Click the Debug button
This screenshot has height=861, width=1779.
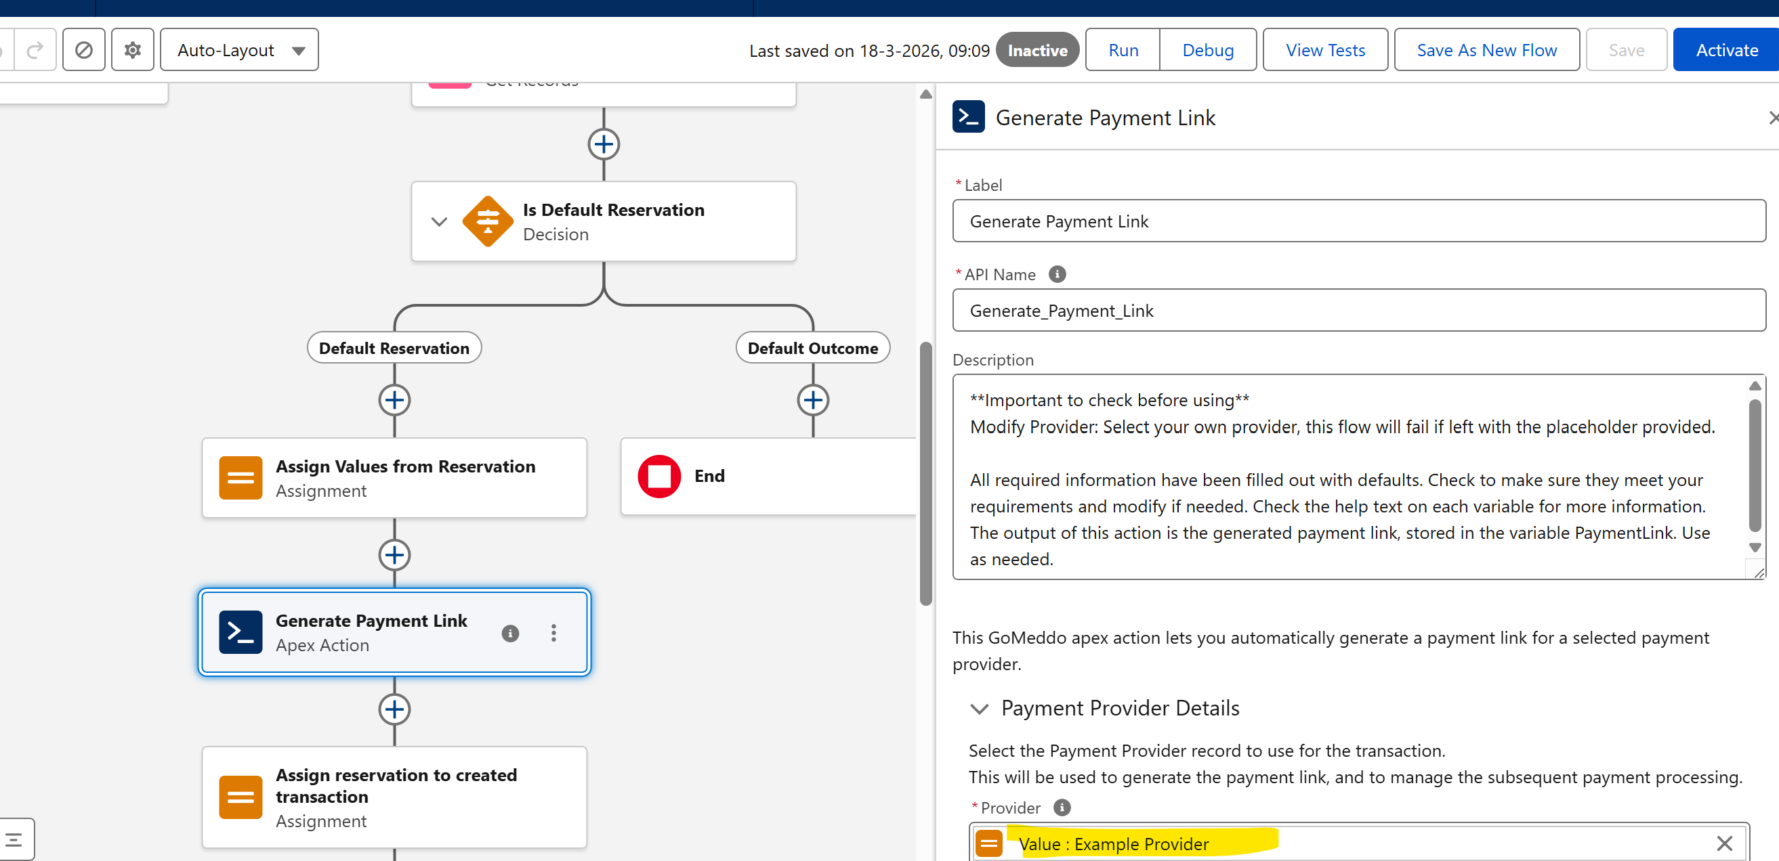1207,49
